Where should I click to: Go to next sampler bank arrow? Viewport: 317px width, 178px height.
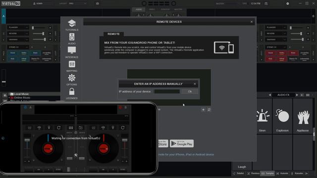point(297,95)
